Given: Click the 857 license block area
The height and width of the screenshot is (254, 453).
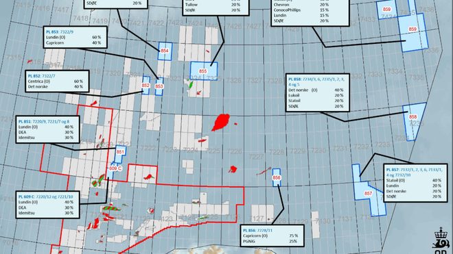Looking at the screenshot, I should tap(368, 193).
